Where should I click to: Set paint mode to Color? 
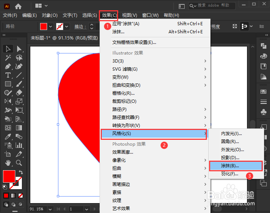point(6,195)
